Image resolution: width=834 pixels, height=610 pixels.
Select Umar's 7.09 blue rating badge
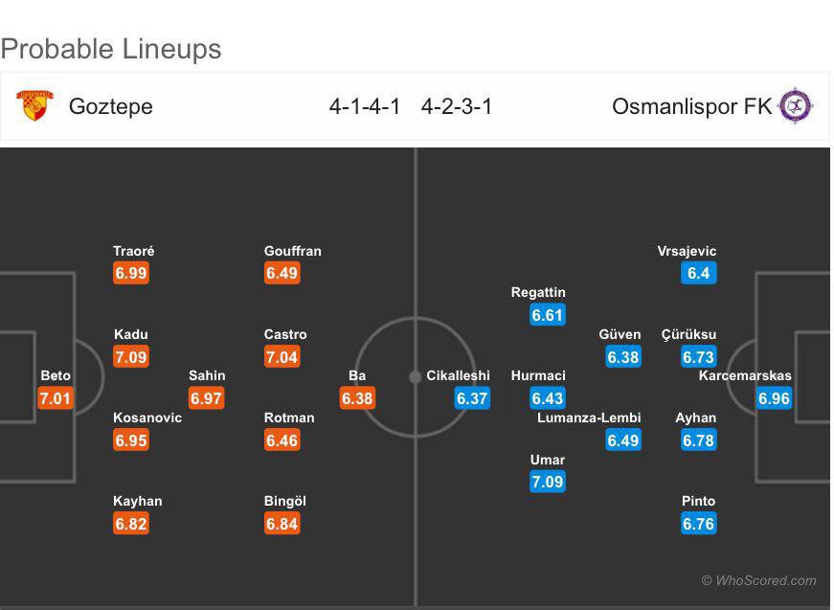[x=548, y=482]
